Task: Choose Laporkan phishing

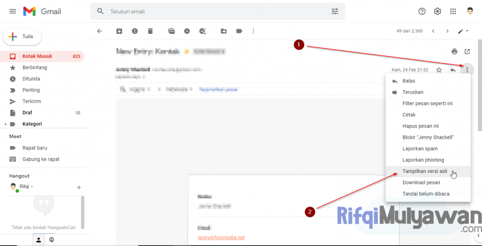Action: pyautogui.click(x=428, y=160)
